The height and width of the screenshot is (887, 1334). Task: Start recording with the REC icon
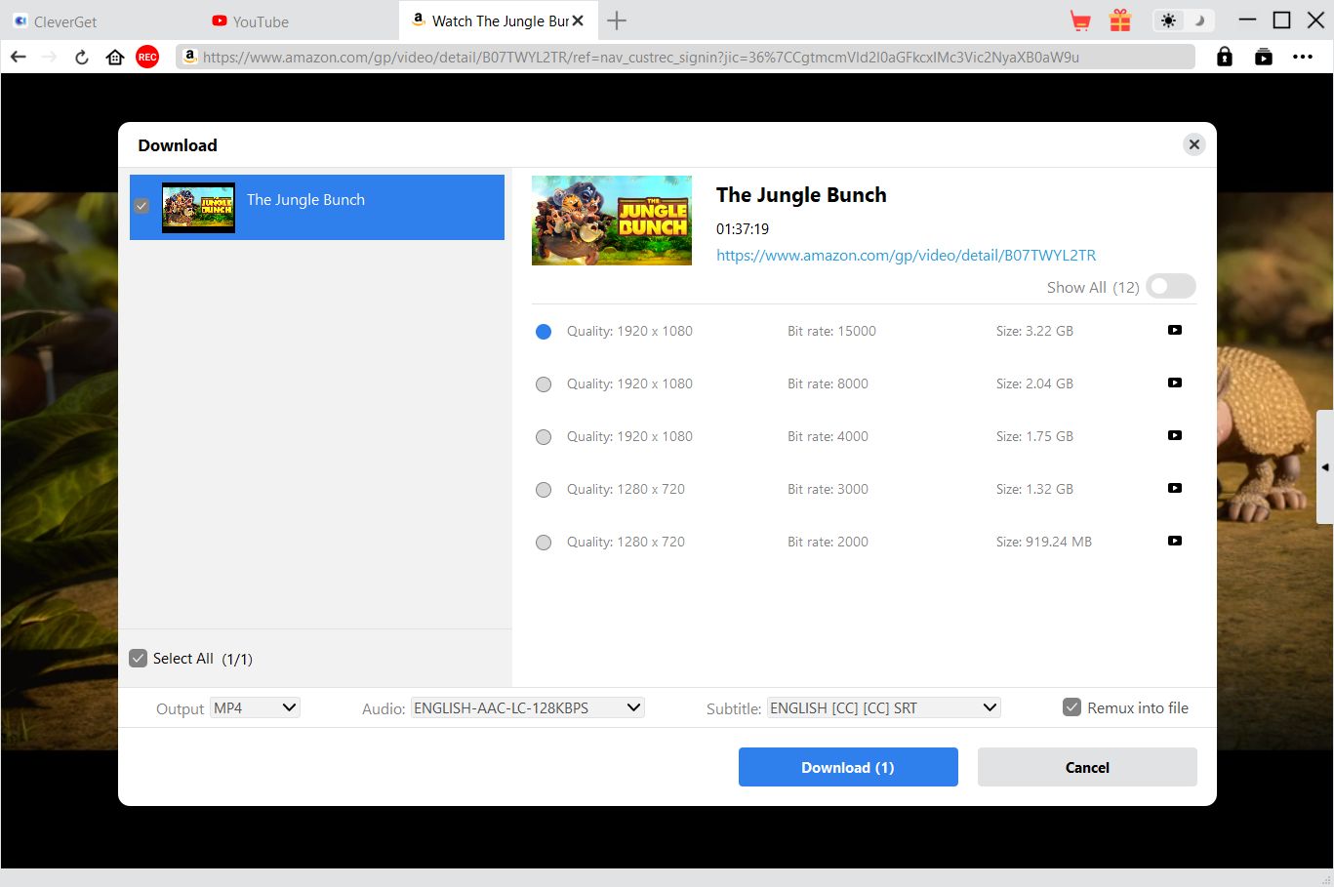(x=147, y=57)
